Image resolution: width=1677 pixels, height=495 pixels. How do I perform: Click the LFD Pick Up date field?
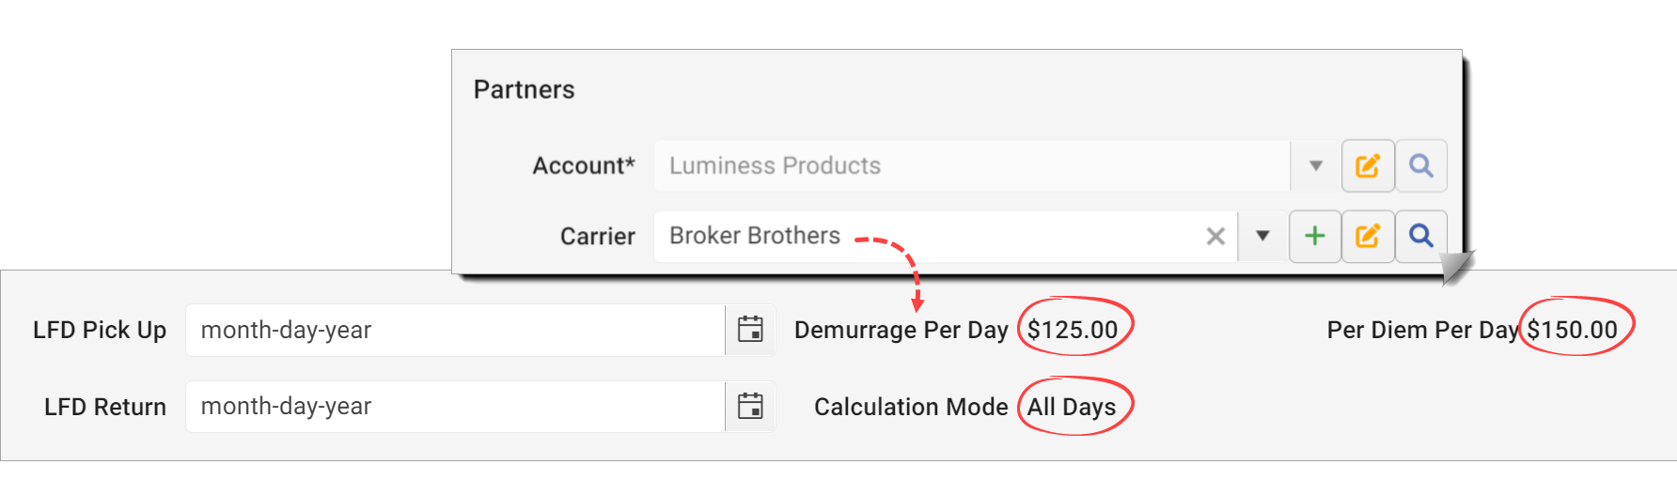(456, 330)
